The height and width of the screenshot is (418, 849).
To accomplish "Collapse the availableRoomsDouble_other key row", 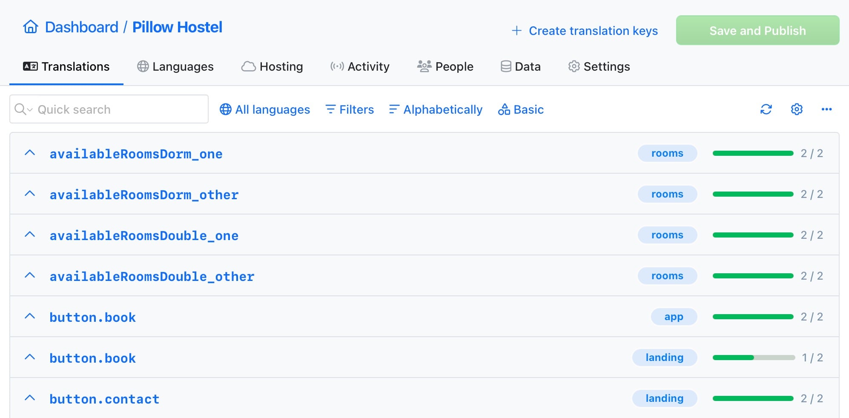I will pyautogui.click(x=30, y=275).
